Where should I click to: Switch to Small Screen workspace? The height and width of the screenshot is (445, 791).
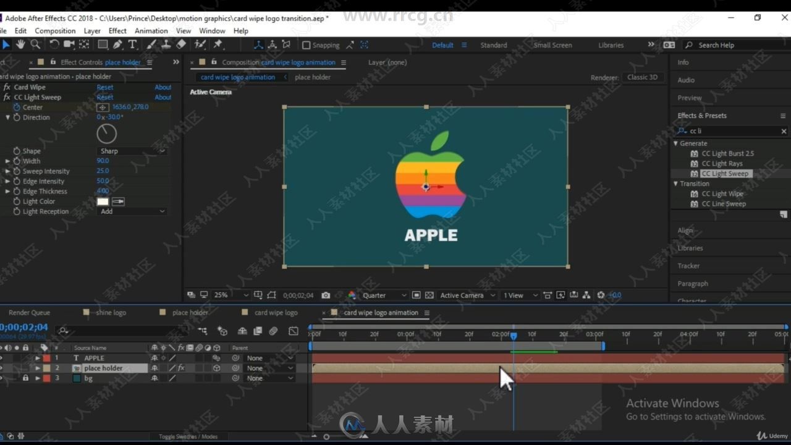(552, 45)
